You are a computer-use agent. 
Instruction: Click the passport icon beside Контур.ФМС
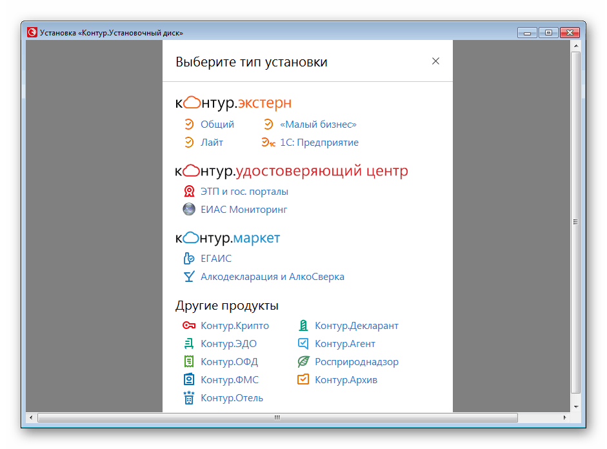188,380
